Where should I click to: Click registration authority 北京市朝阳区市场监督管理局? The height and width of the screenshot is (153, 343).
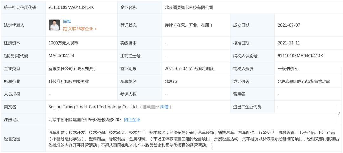[x=304, y=81]
